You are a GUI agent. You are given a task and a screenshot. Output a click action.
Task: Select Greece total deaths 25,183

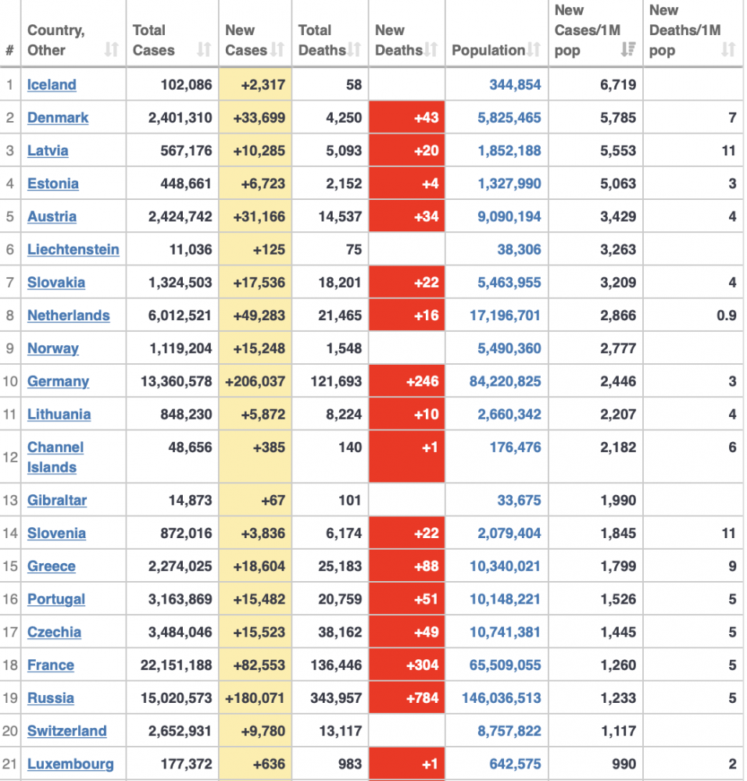click(x=340, y=565)
